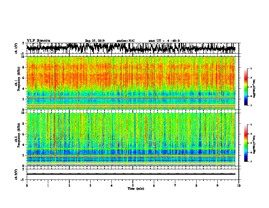Select the ch.1 "Frequency (kHz)" axis label
This screenshot has width=269, height=208.
click(19, 79)
